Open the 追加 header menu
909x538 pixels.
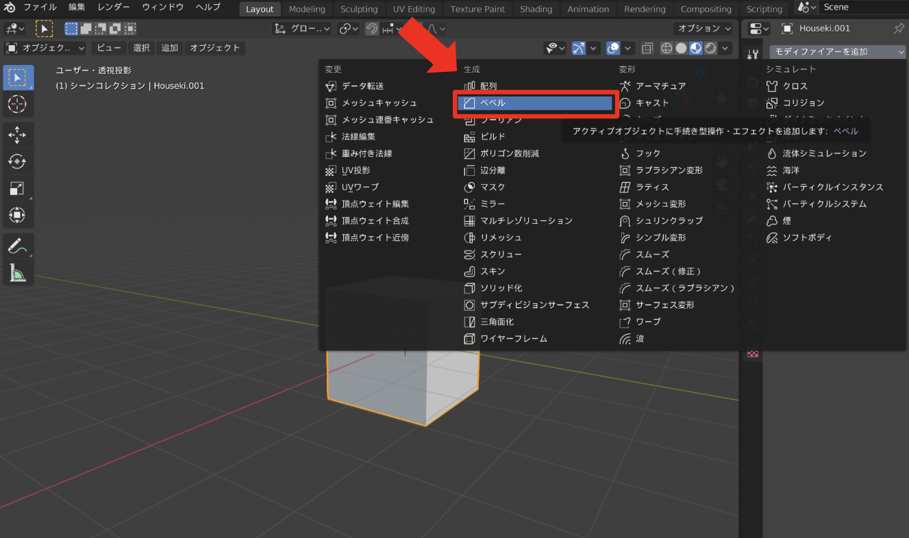tap(170, 48)
